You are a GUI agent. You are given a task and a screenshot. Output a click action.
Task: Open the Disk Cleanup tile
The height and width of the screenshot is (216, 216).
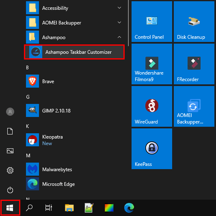click(x=194, y=22)
